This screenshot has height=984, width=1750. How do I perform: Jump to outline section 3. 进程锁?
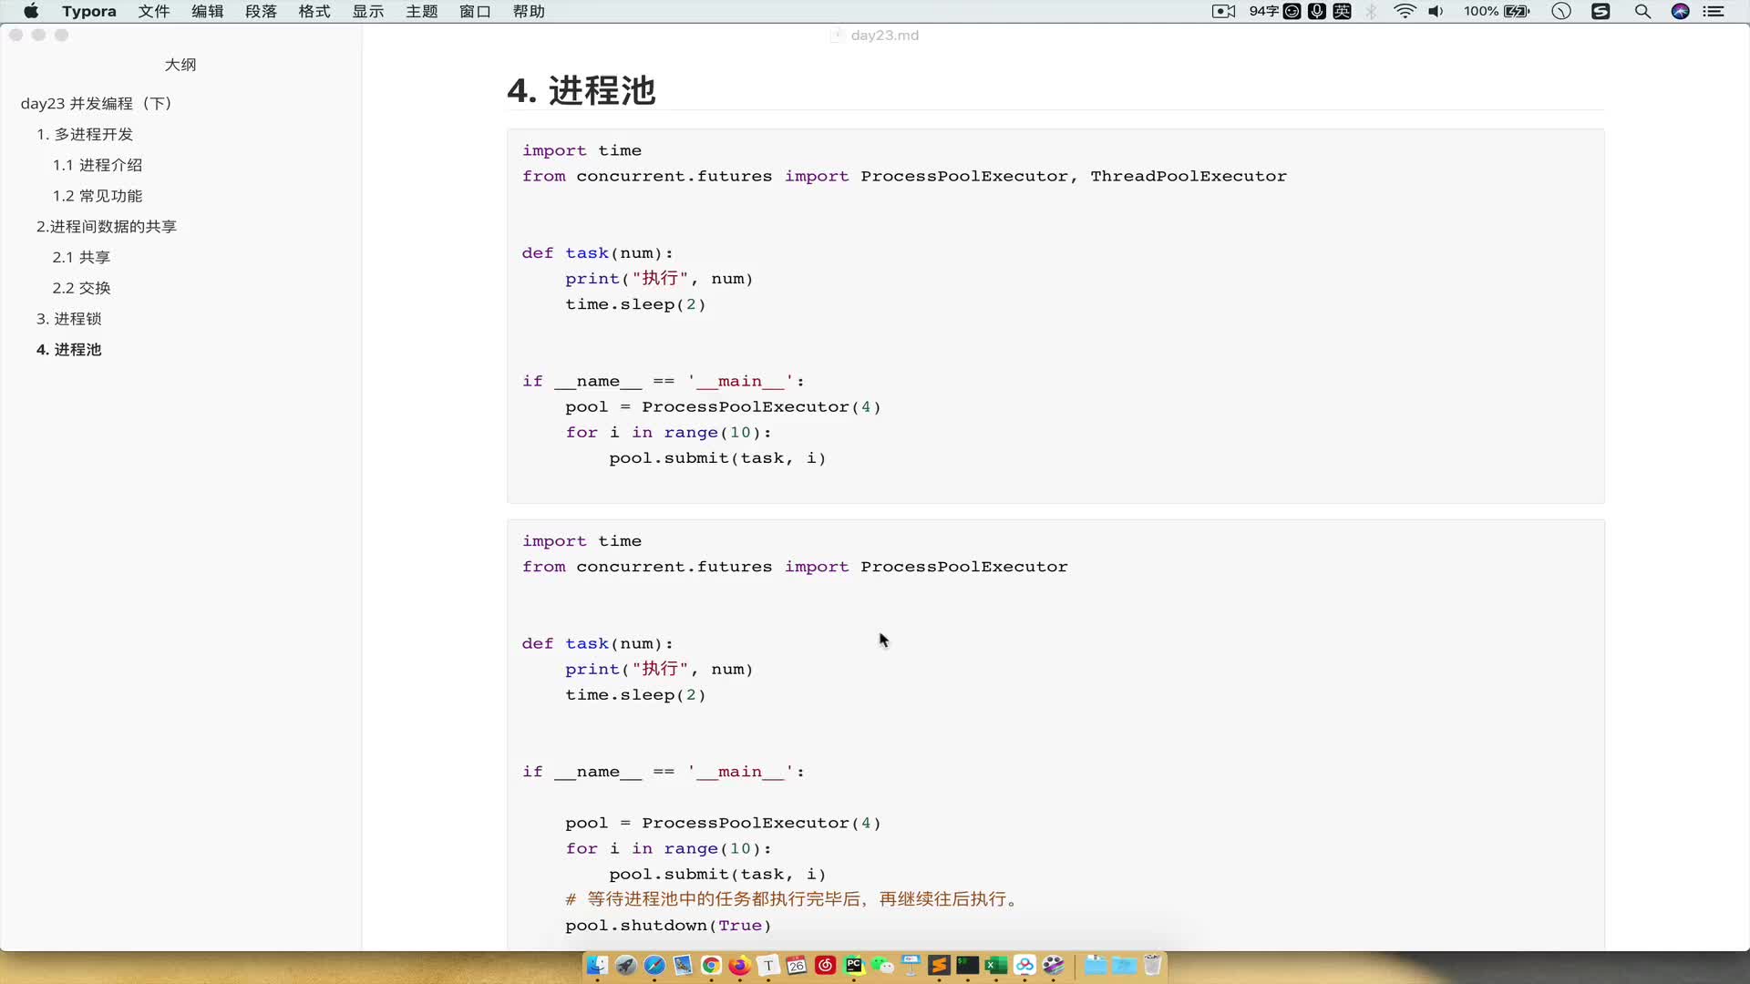click(x=69, y=319)
